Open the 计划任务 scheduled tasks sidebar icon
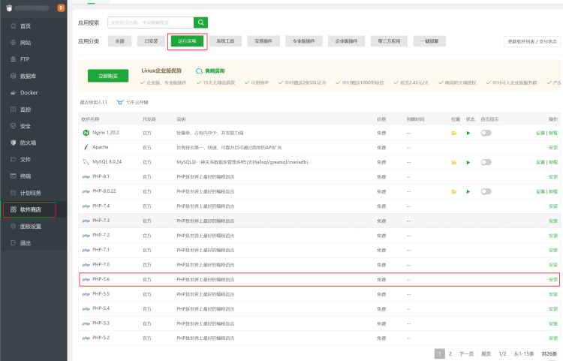The width and height of the screenshot is (563, 361). [14, 193]
